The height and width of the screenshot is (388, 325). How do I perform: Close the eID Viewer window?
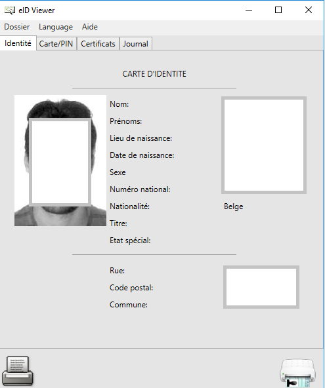309,10
